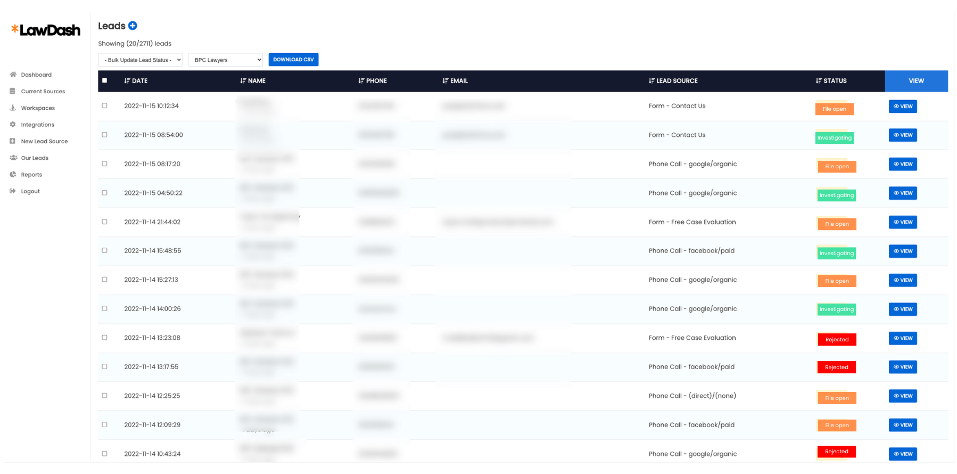View the lead dated 2022-11-14 21:44:02
The image size is (957, 474).
pos(903,222)
